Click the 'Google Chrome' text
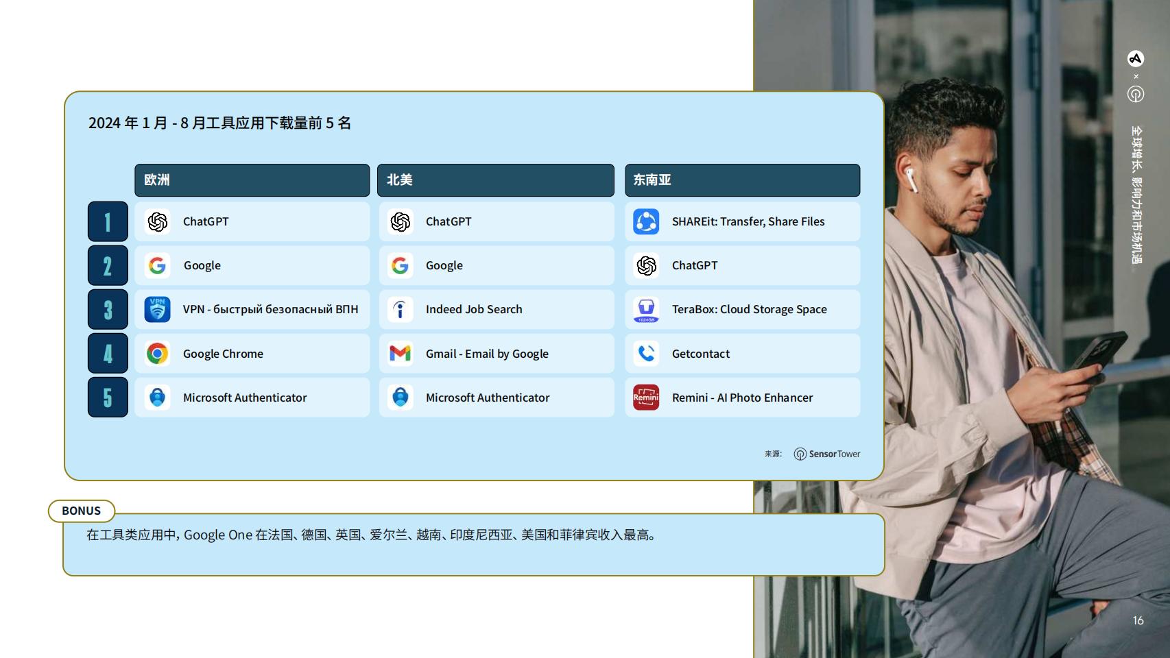The width and height of the screenshot is (1170, 658). click(223, 354)
